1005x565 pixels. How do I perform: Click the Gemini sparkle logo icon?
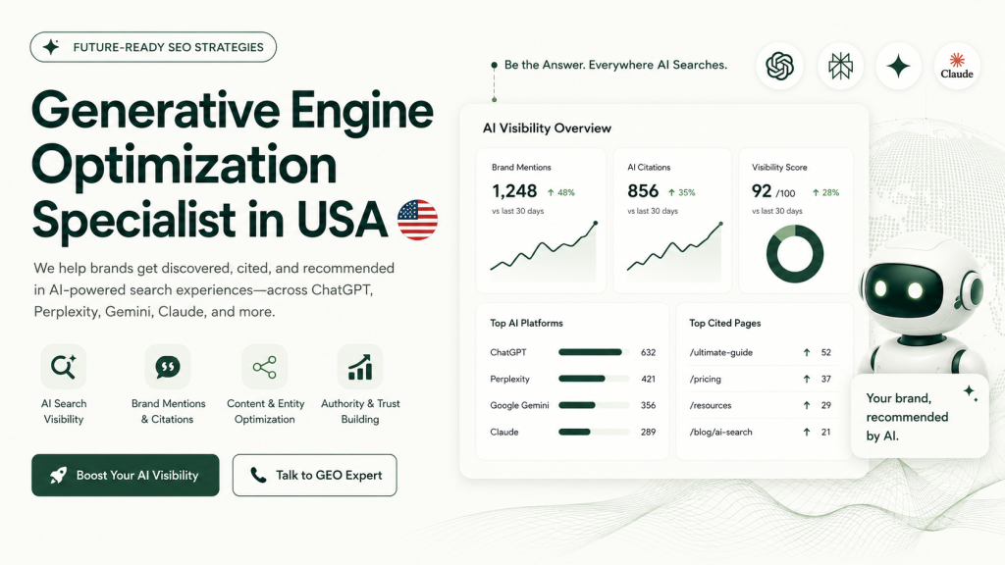[x=898, y=66]
